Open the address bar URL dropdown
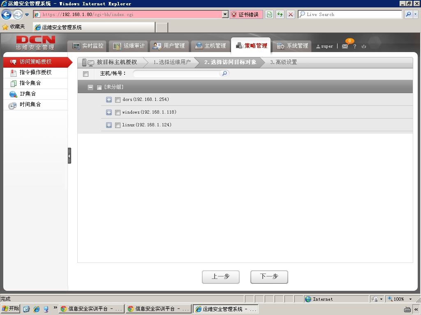This screenshot has height=315, width=421. 225,14
